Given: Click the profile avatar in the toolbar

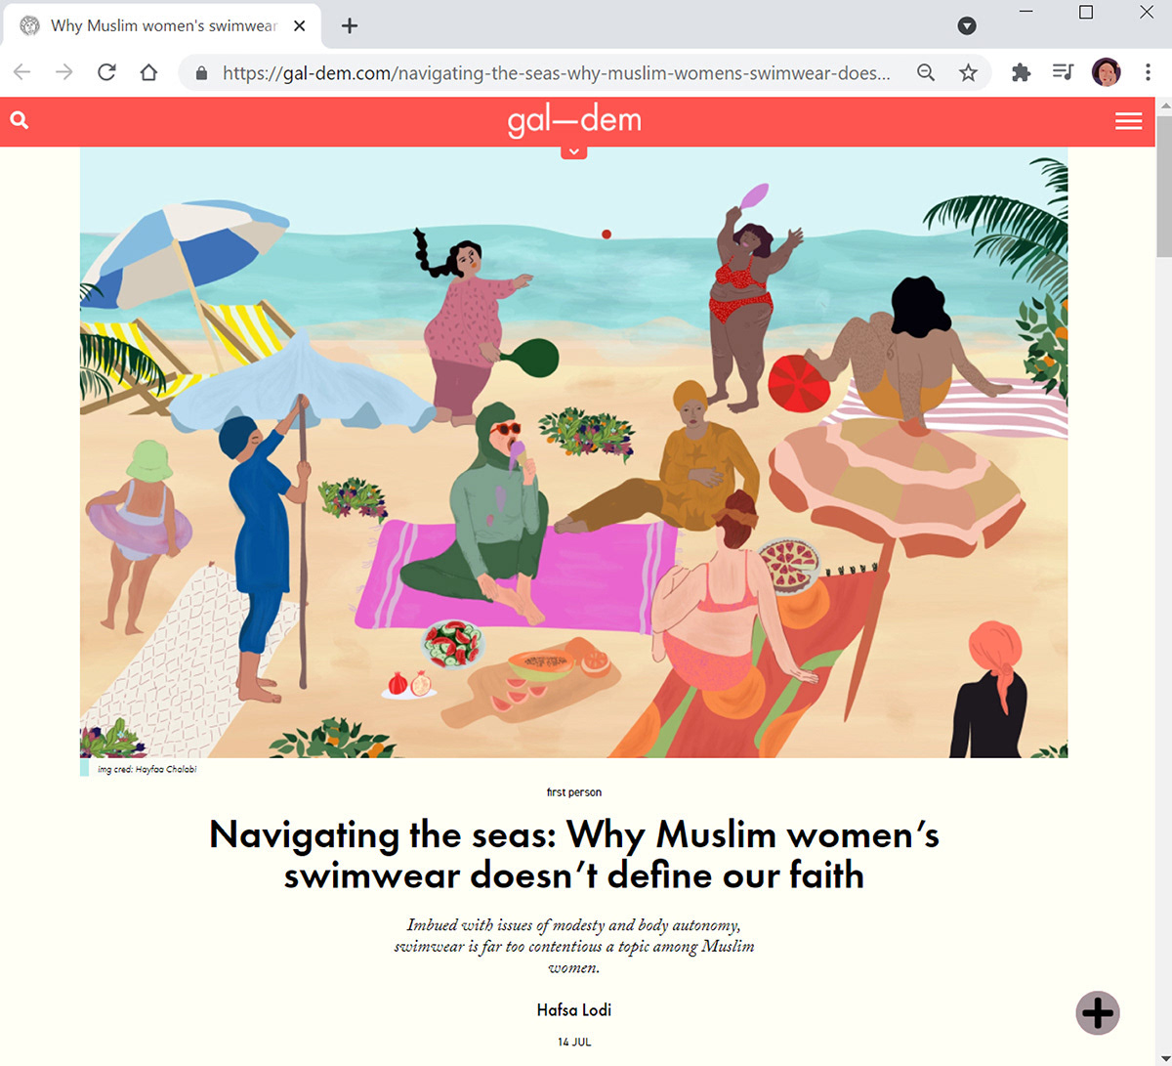Looking at the screenshot, I should [x=1106, y=72].
